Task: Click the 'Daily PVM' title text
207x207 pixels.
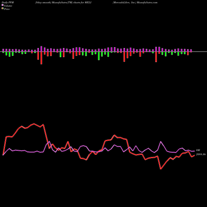Action: pos(8,2)
